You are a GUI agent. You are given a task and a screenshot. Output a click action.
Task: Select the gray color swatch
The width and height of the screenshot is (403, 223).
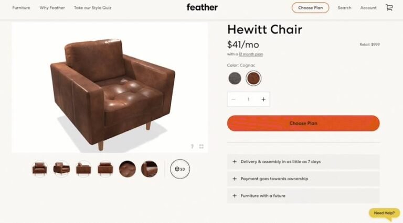(x=235, y=78)
